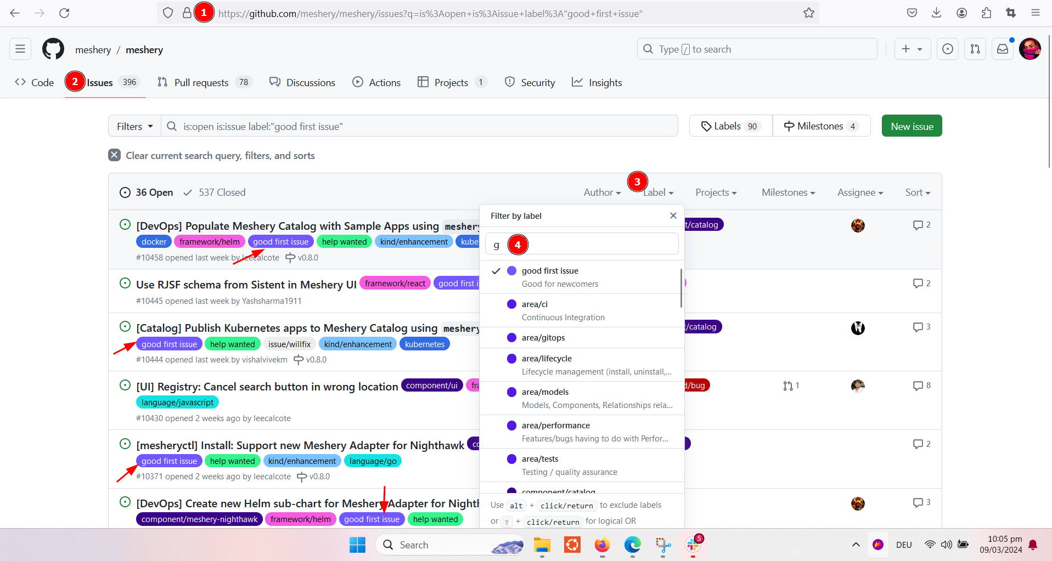This screenshot has width=1052, height=561.
Task: Open the Sort dropdown
Action: (x=918, y=192)
